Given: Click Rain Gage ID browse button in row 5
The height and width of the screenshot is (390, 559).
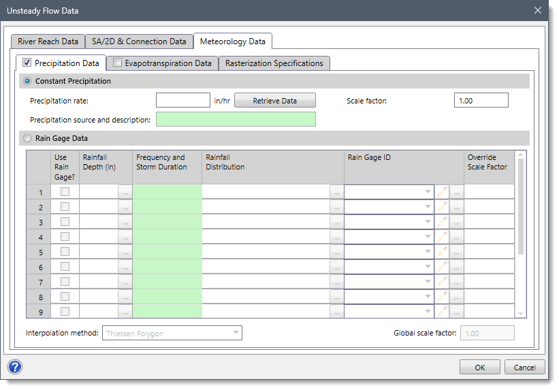Looking at the screenshot, I should 457,252.
